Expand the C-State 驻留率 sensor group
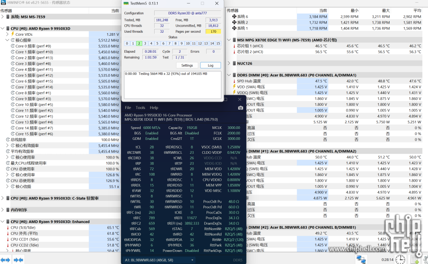The height and width of the screenshot is (264, 428). pyautogui.click(x=3, y=198)
